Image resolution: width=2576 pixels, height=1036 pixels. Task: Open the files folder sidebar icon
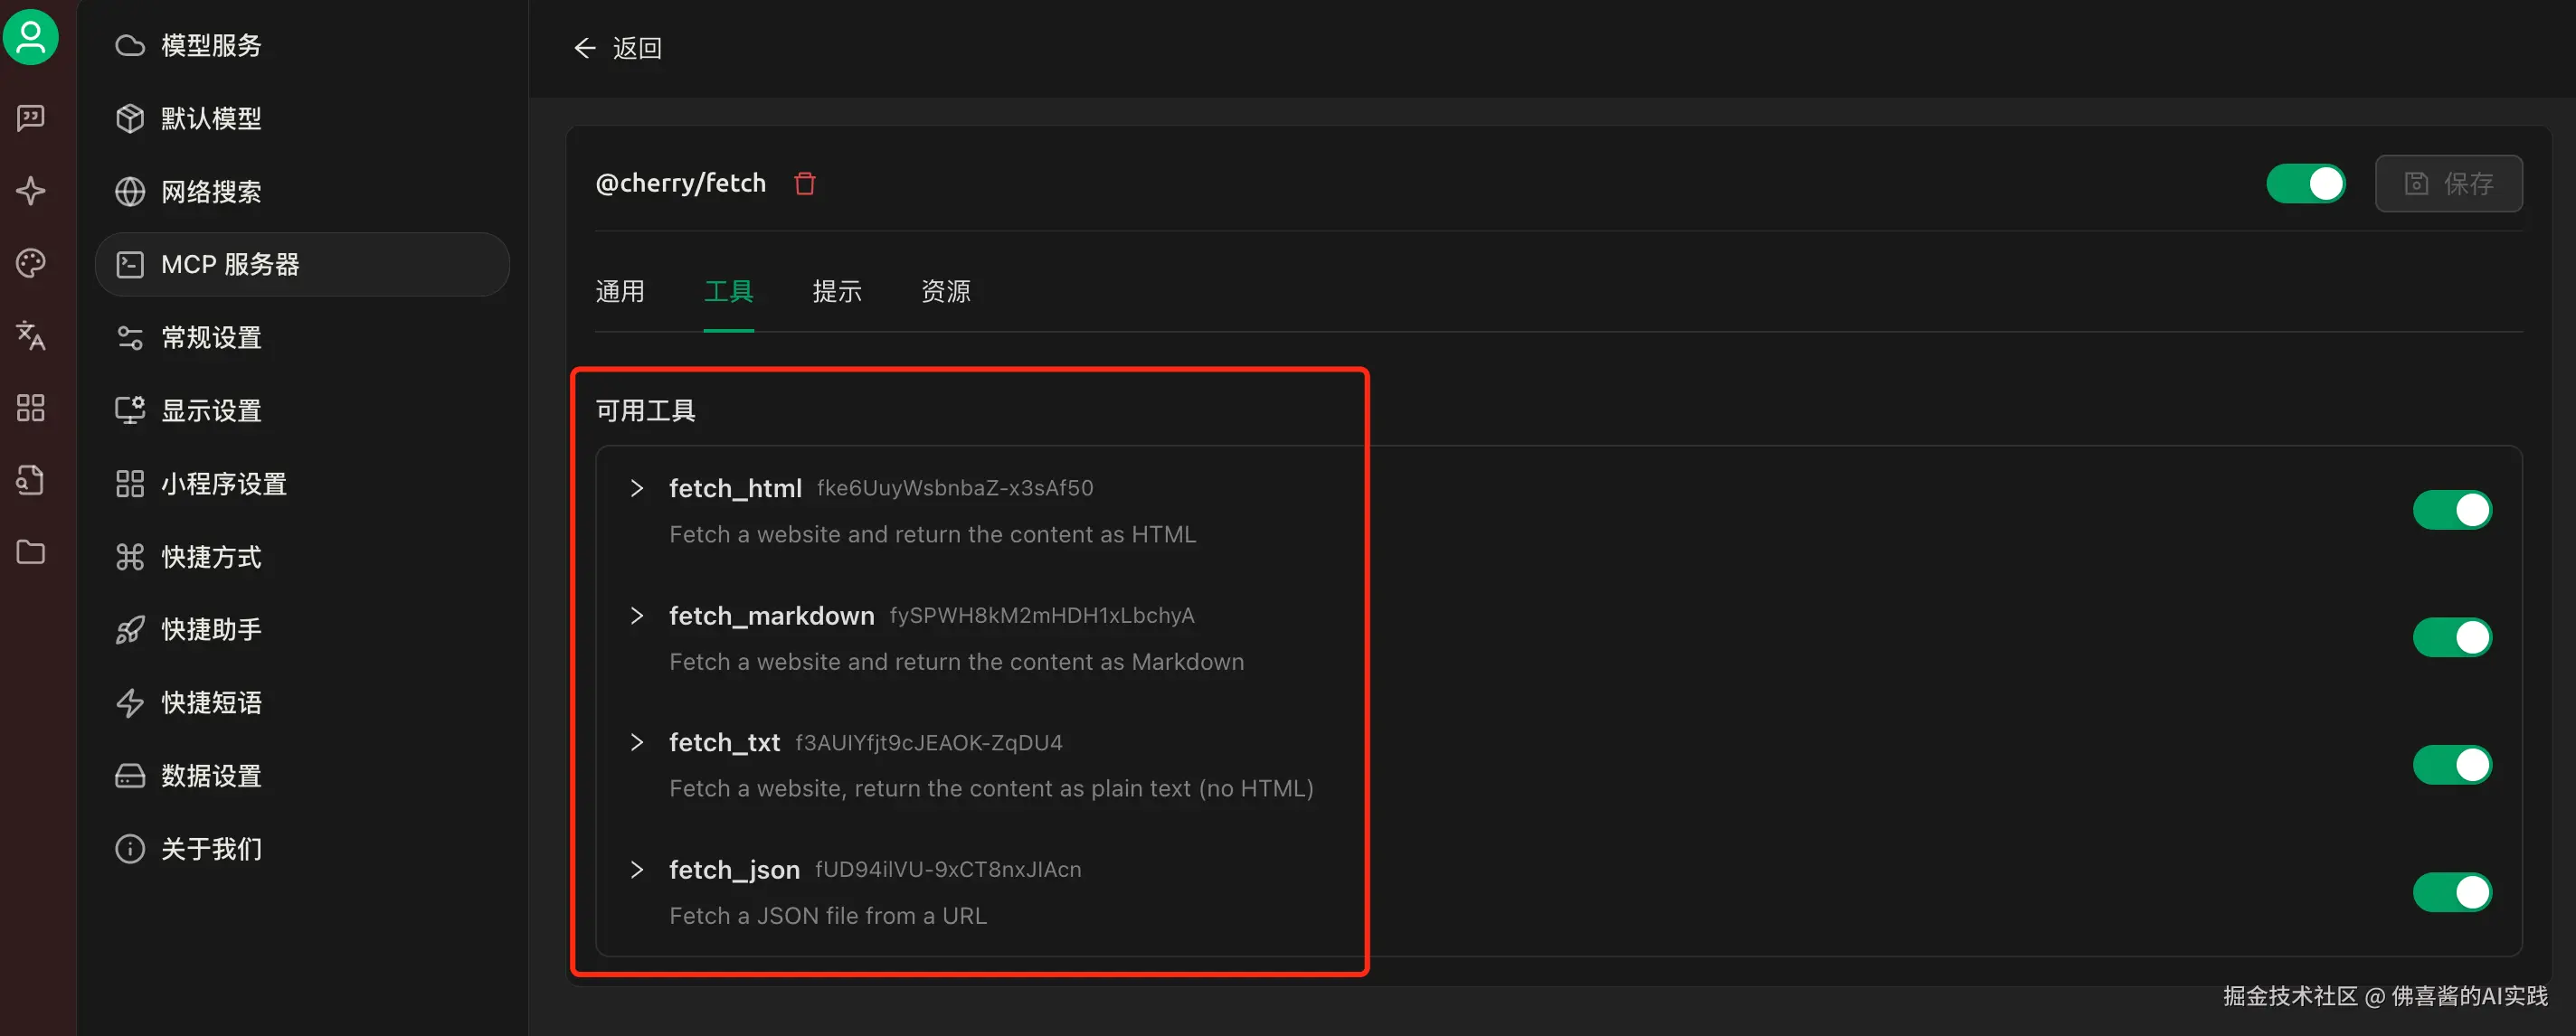[x=30, y=552]
